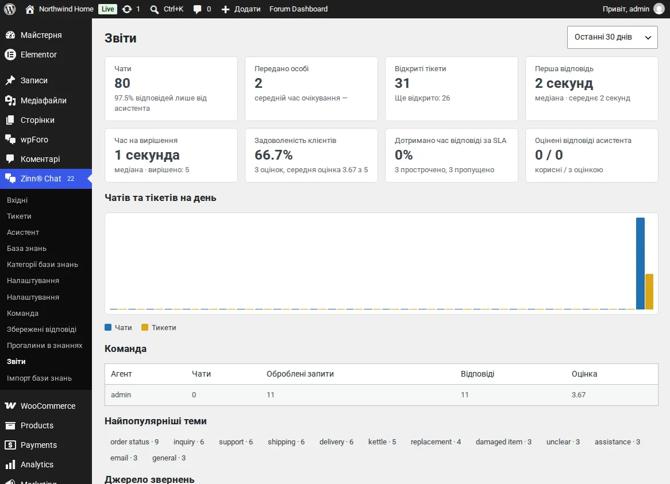
Task: Open Прогалини в знаннях submenu item
Action: (44, 345)
